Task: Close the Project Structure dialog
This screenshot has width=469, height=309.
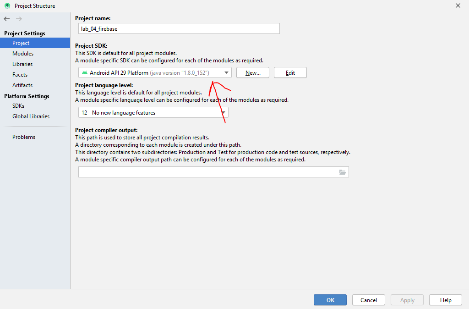Action: tap(458, 6)
